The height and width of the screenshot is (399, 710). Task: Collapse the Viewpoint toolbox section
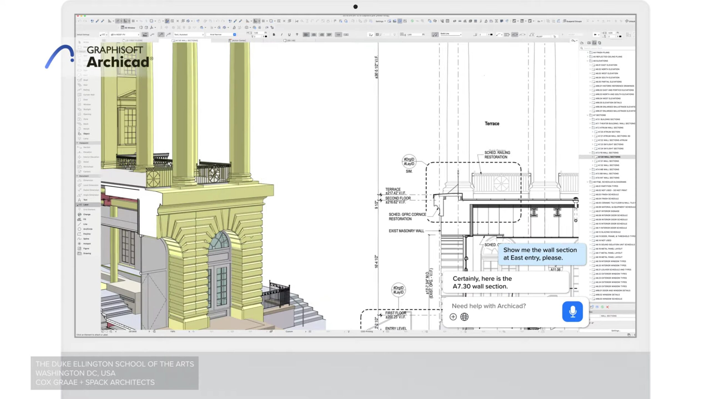click(x=78, y=143)
